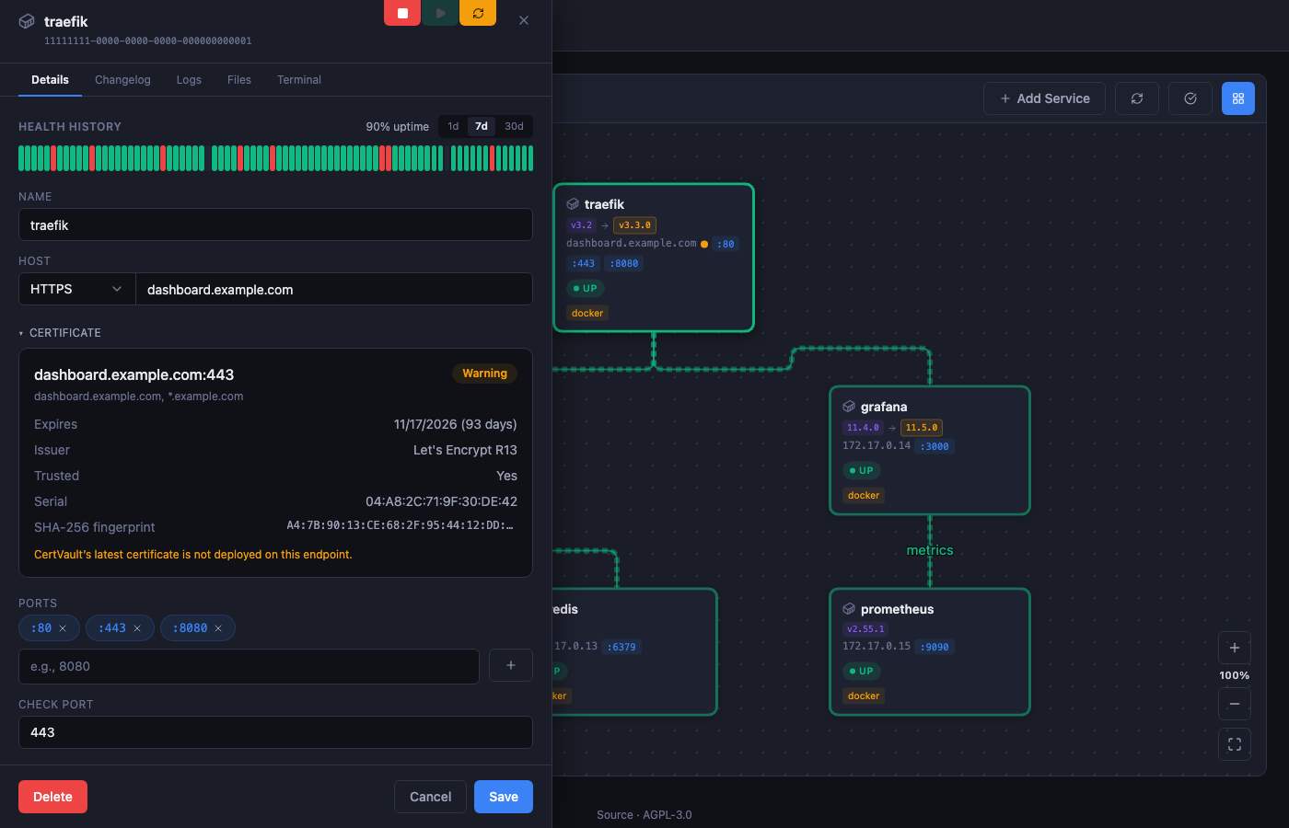Set health history range to 7d
Screen dimensions: 1289x828
click(482, 126)
